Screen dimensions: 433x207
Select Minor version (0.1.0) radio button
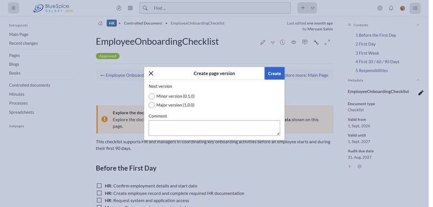[x=152, y=96]
